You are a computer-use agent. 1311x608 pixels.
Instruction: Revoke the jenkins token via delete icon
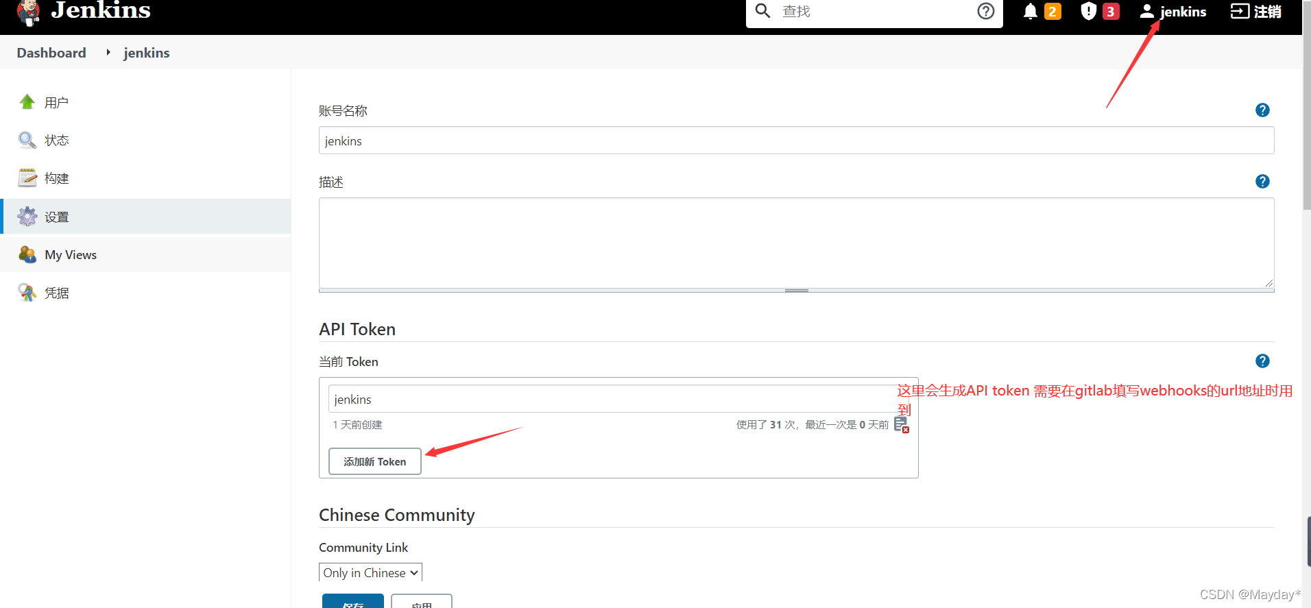(902, 425)
